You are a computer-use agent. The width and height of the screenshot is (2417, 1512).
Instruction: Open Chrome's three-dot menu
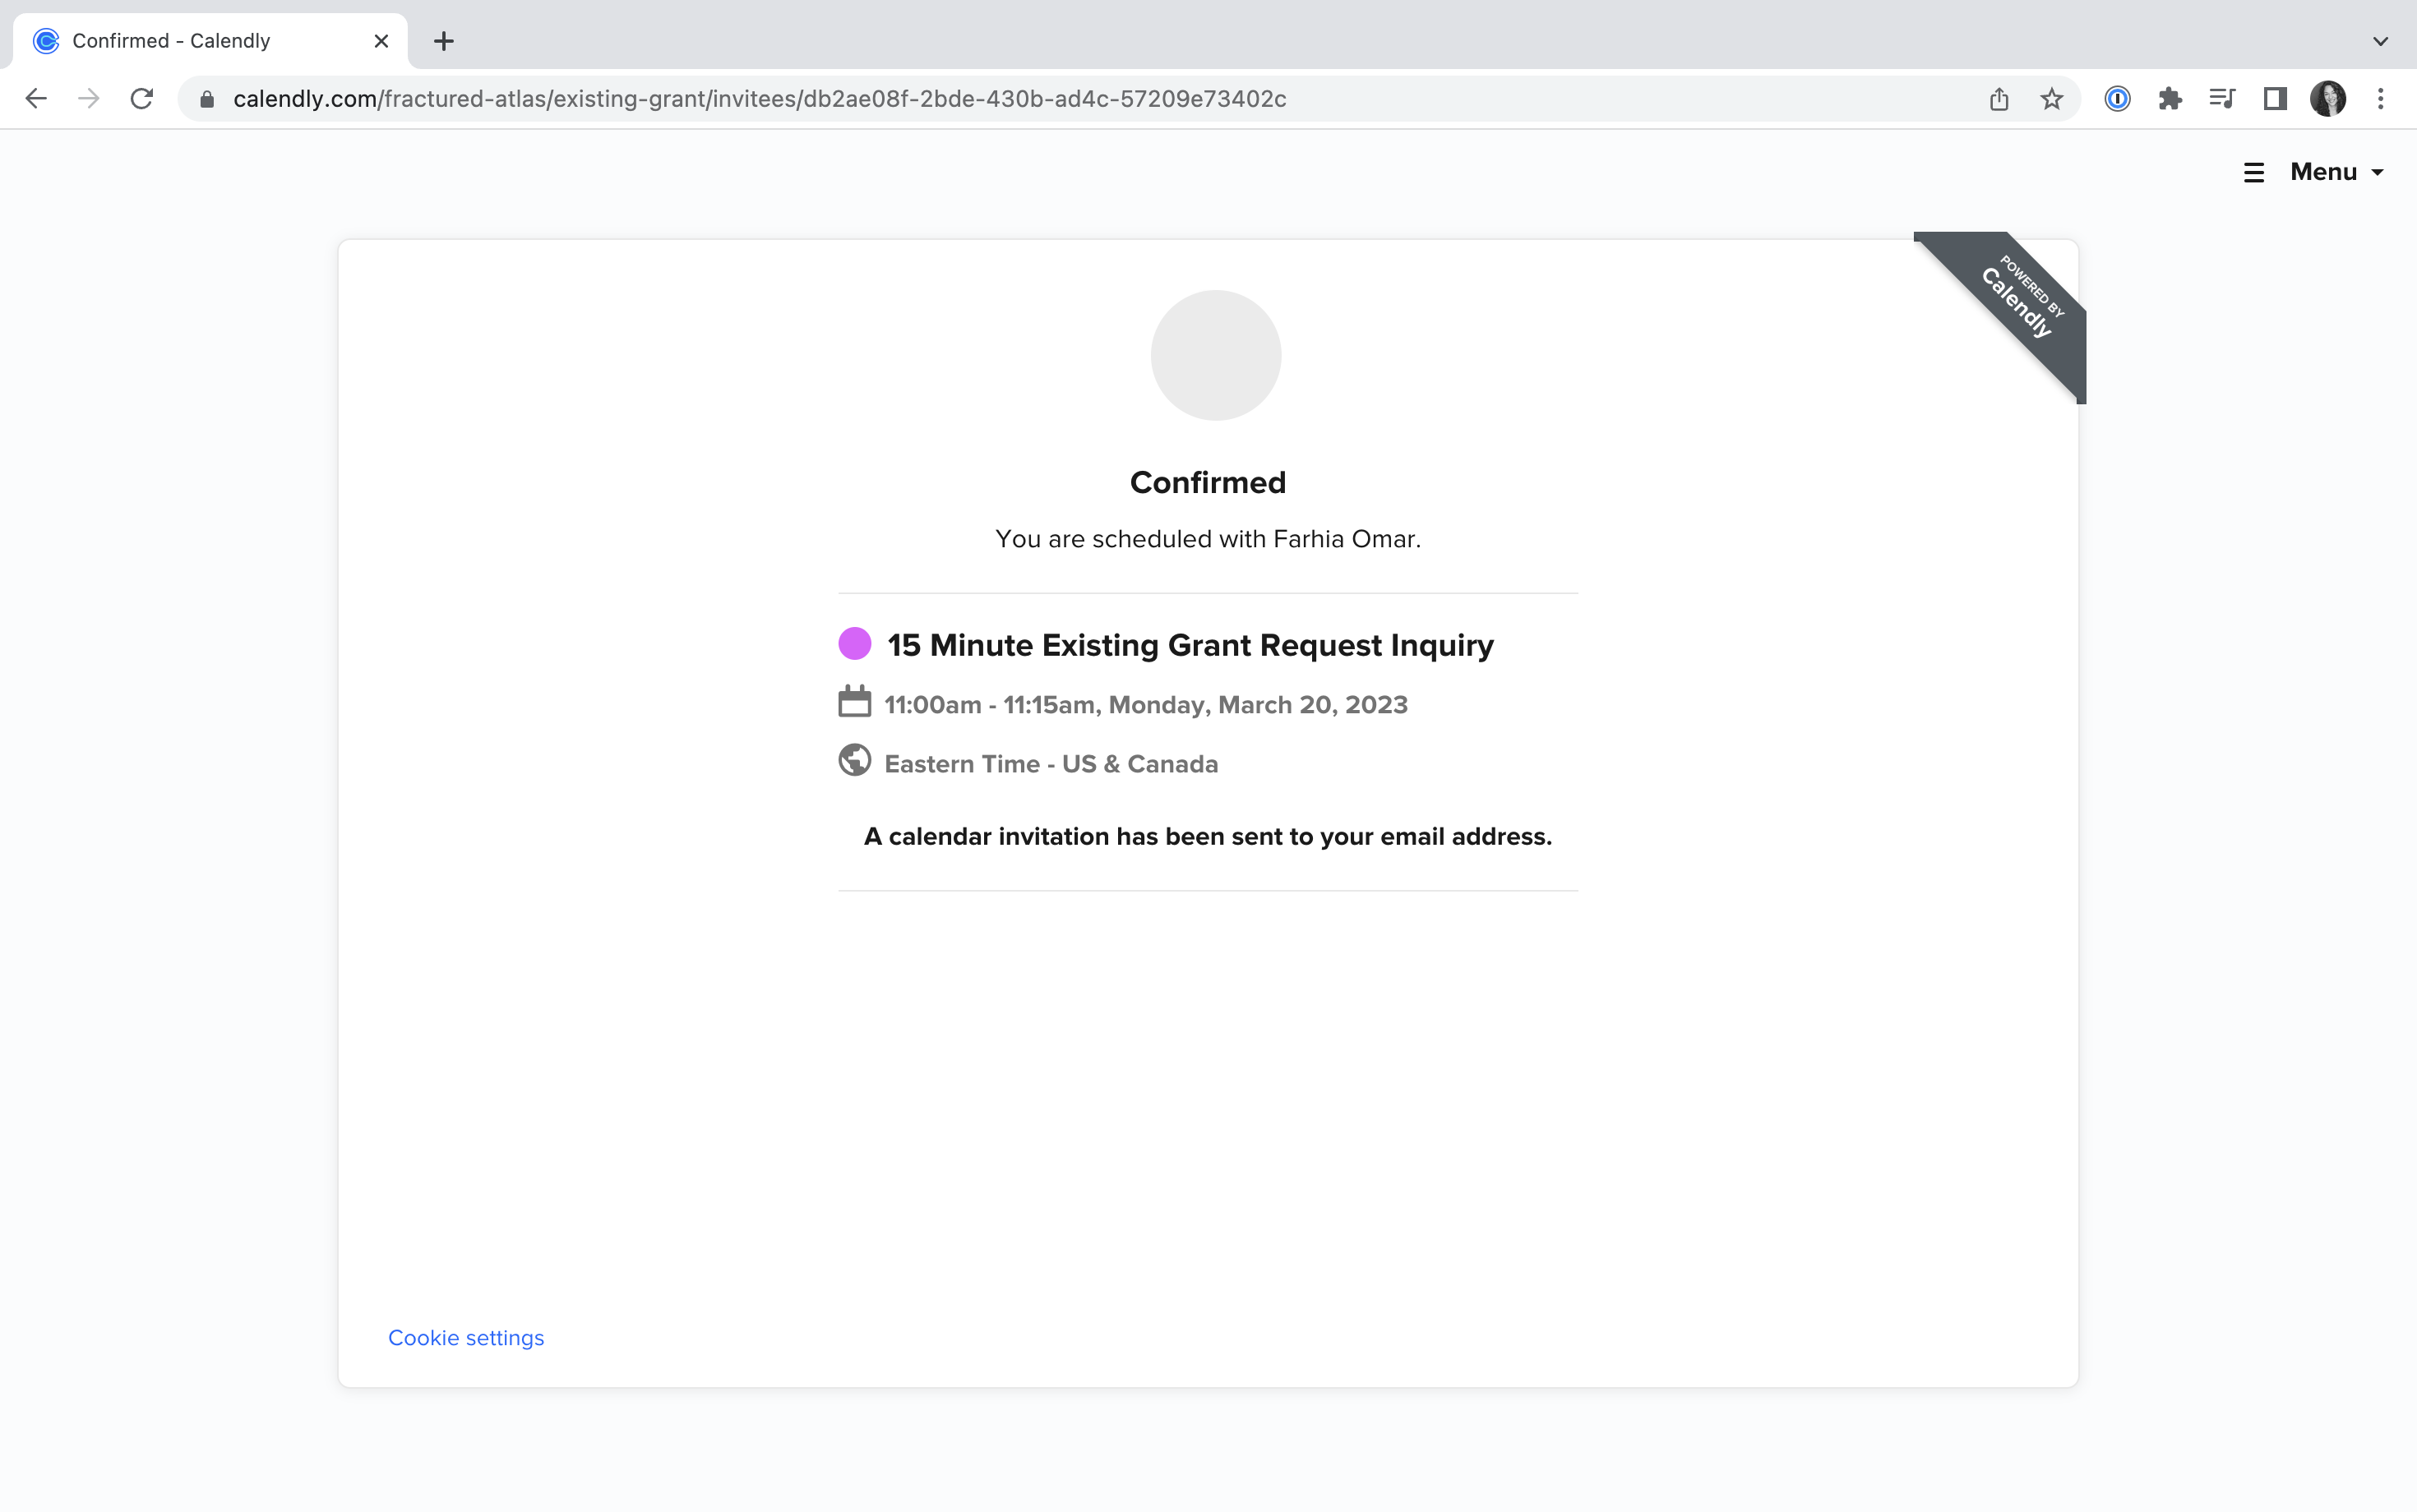(x=2381, y=98)
